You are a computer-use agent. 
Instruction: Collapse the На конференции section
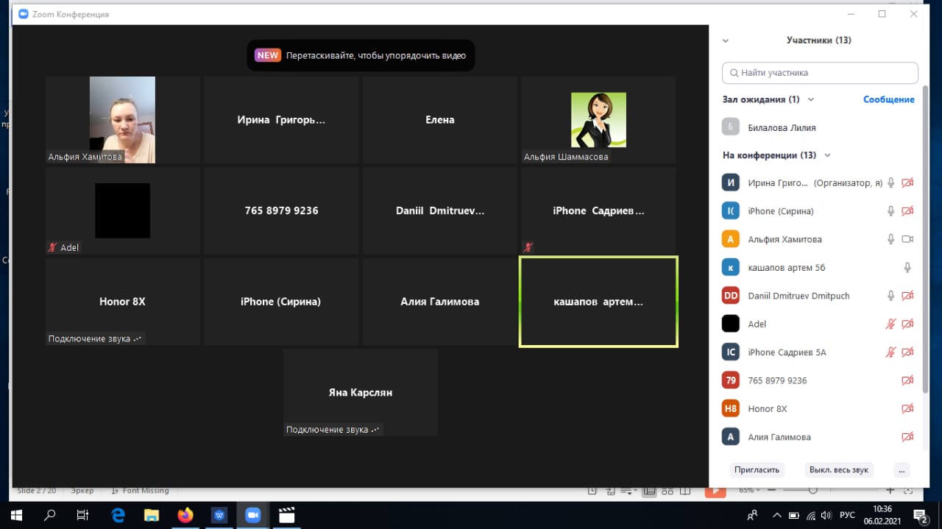tap(827, 155)
